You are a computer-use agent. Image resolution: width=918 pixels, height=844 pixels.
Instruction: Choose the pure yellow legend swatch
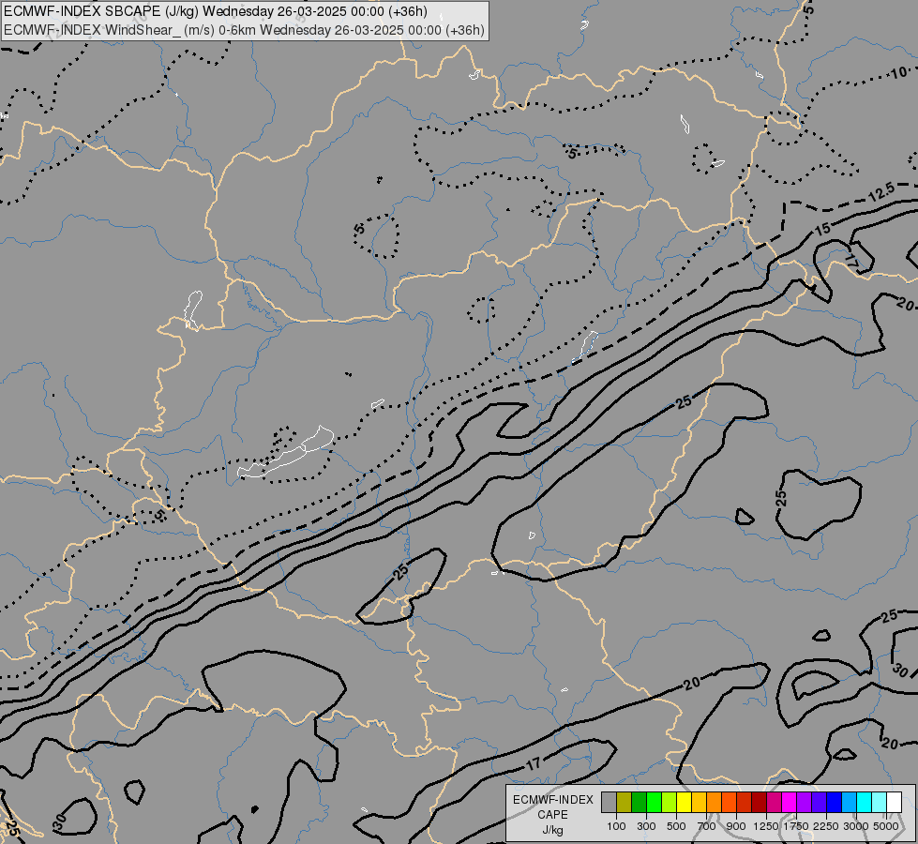click(684, 803)
